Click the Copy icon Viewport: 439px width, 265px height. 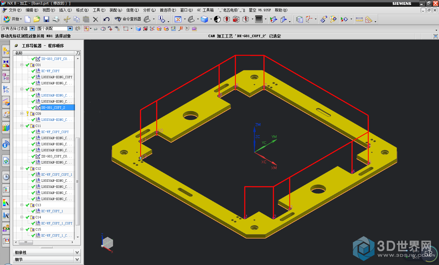coord(77,19)
